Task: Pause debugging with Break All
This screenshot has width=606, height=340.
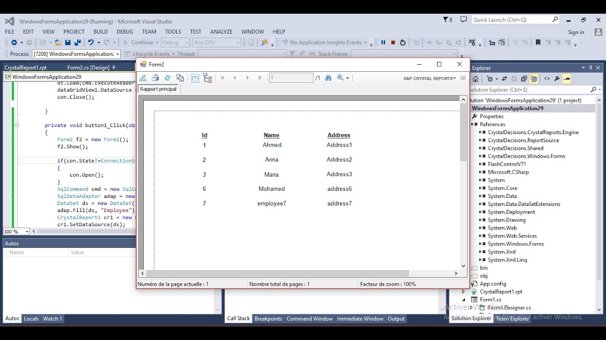Action: pyautogui.click(x=383, y=42)
